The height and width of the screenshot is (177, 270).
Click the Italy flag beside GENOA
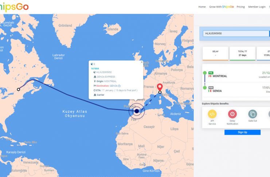click(210, 91)
